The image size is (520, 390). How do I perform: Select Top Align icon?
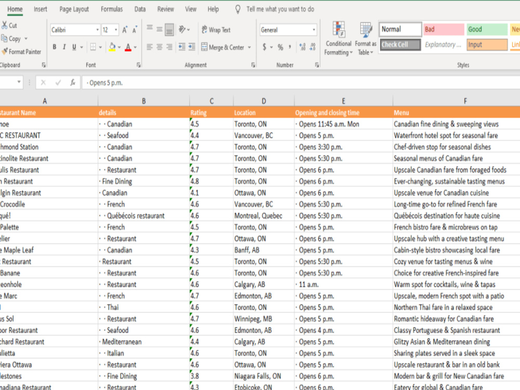point(150,29)
